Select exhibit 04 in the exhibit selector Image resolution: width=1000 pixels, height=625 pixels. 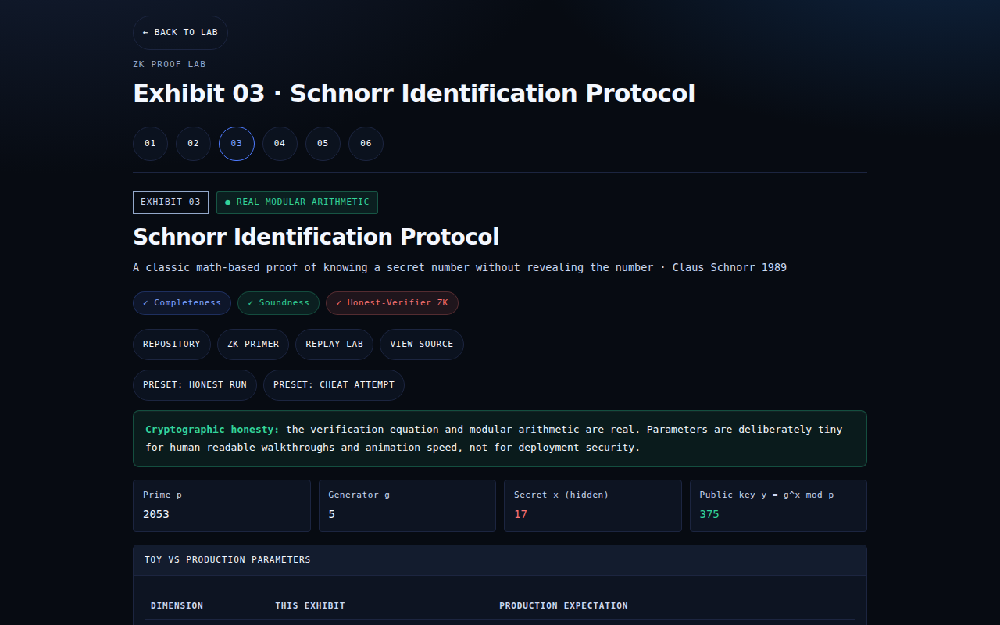tap(280, 143)
